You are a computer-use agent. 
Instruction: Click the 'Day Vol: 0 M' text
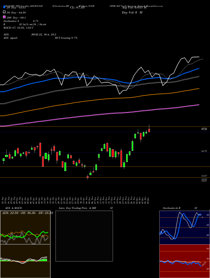coord(132,12)
